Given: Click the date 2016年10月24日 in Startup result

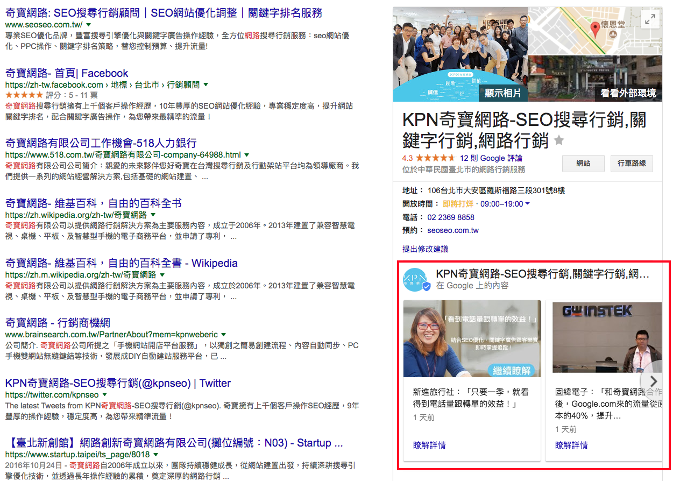Looking at the screenshot, I should point(33,464).
